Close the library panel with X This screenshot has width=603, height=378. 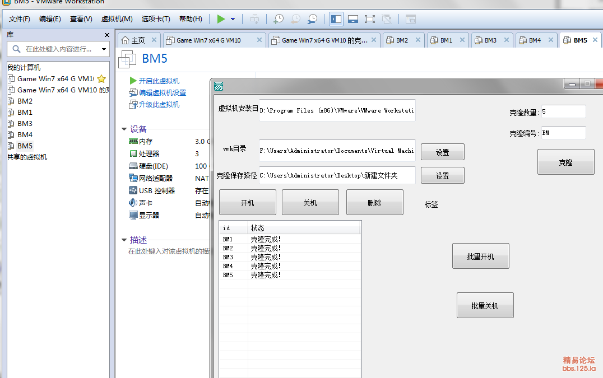click(107, 35)
